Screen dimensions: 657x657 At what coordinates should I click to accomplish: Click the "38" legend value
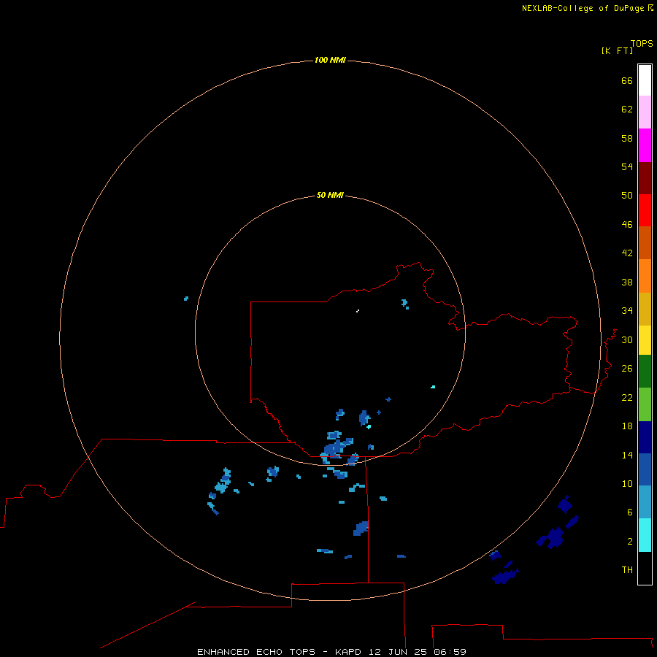coord(627,282)
